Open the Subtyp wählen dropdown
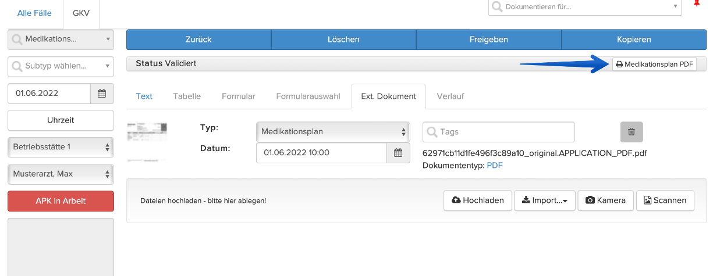713x276 pixels. point(61,66)
